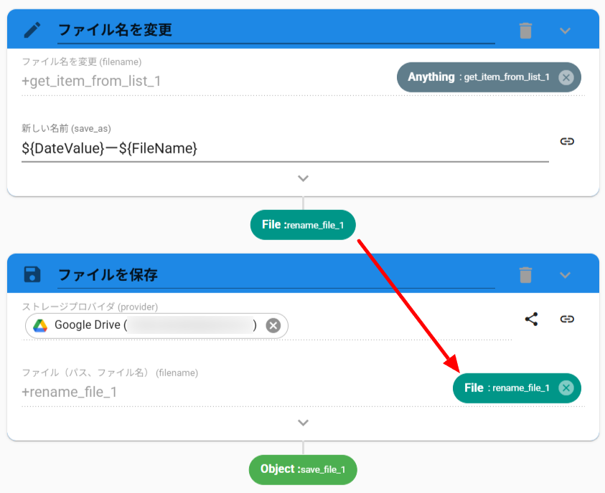Click the 新しい名前 save_as input field
This screenshot has width=605, height=493.
pos(284,148)
